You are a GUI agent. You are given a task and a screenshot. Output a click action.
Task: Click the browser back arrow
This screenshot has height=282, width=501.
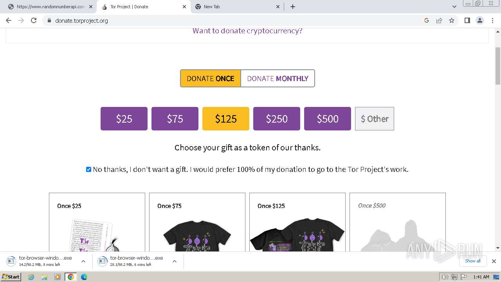click(9, 20)
